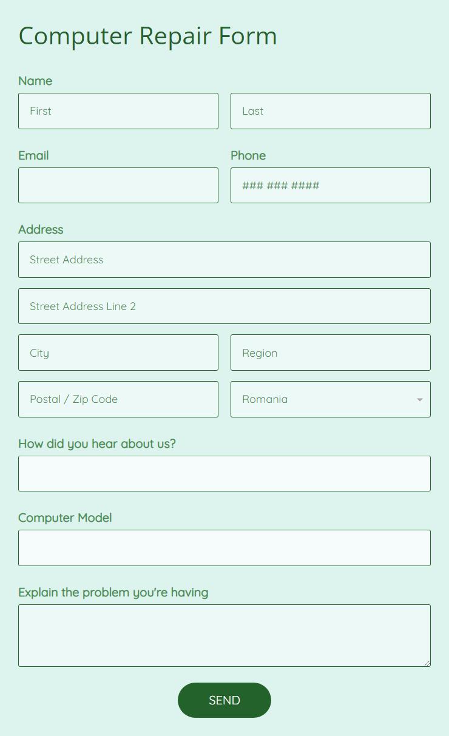Click the Phone field label
The height and width of the screenshot is (736, 449).
248,155
